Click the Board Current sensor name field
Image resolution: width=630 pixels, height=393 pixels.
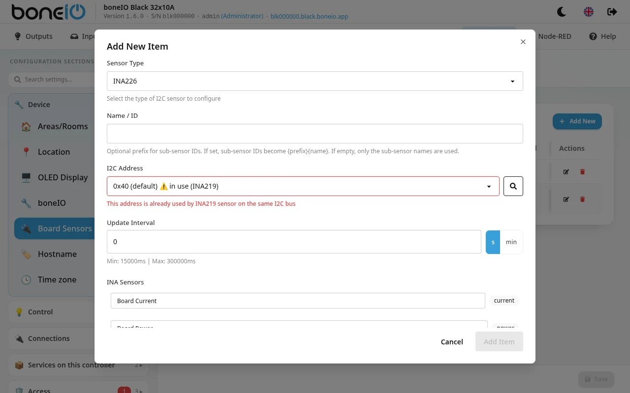(298, 301)
